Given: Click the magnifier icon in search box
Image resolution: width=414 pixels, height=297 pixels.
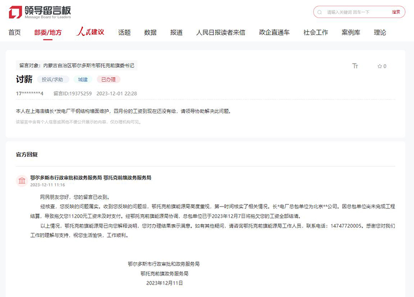Looking at the screenshot, I should click(319, 12).
